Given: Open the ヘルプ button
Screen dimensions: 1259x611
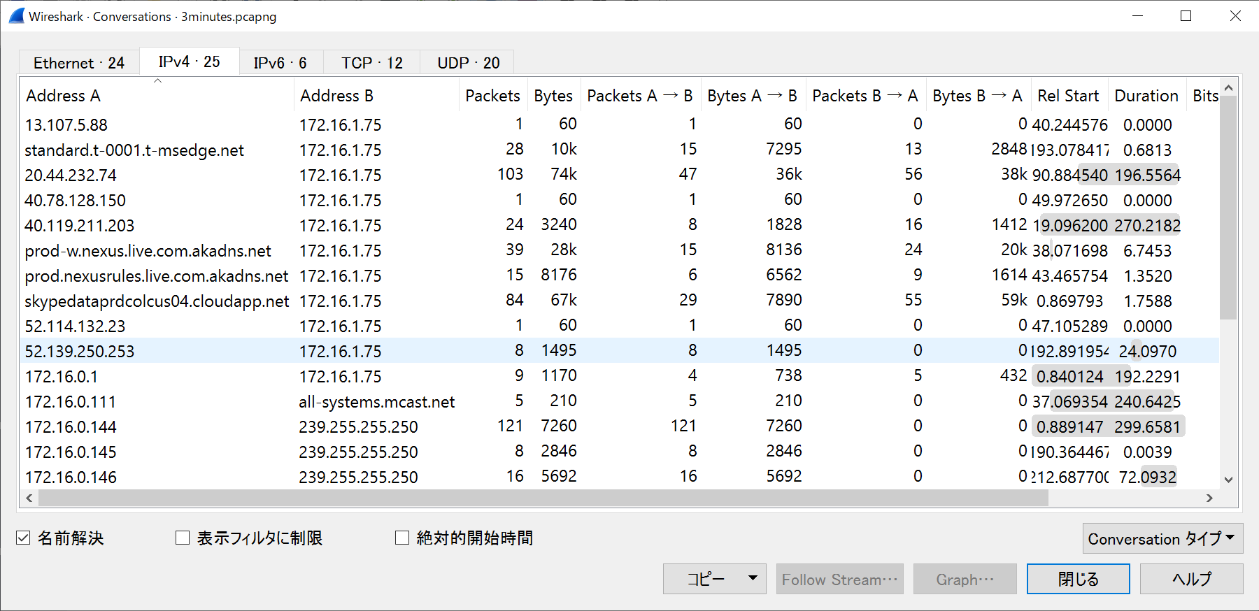Looking at the screenshot, I should click(x=1192, y=579).
